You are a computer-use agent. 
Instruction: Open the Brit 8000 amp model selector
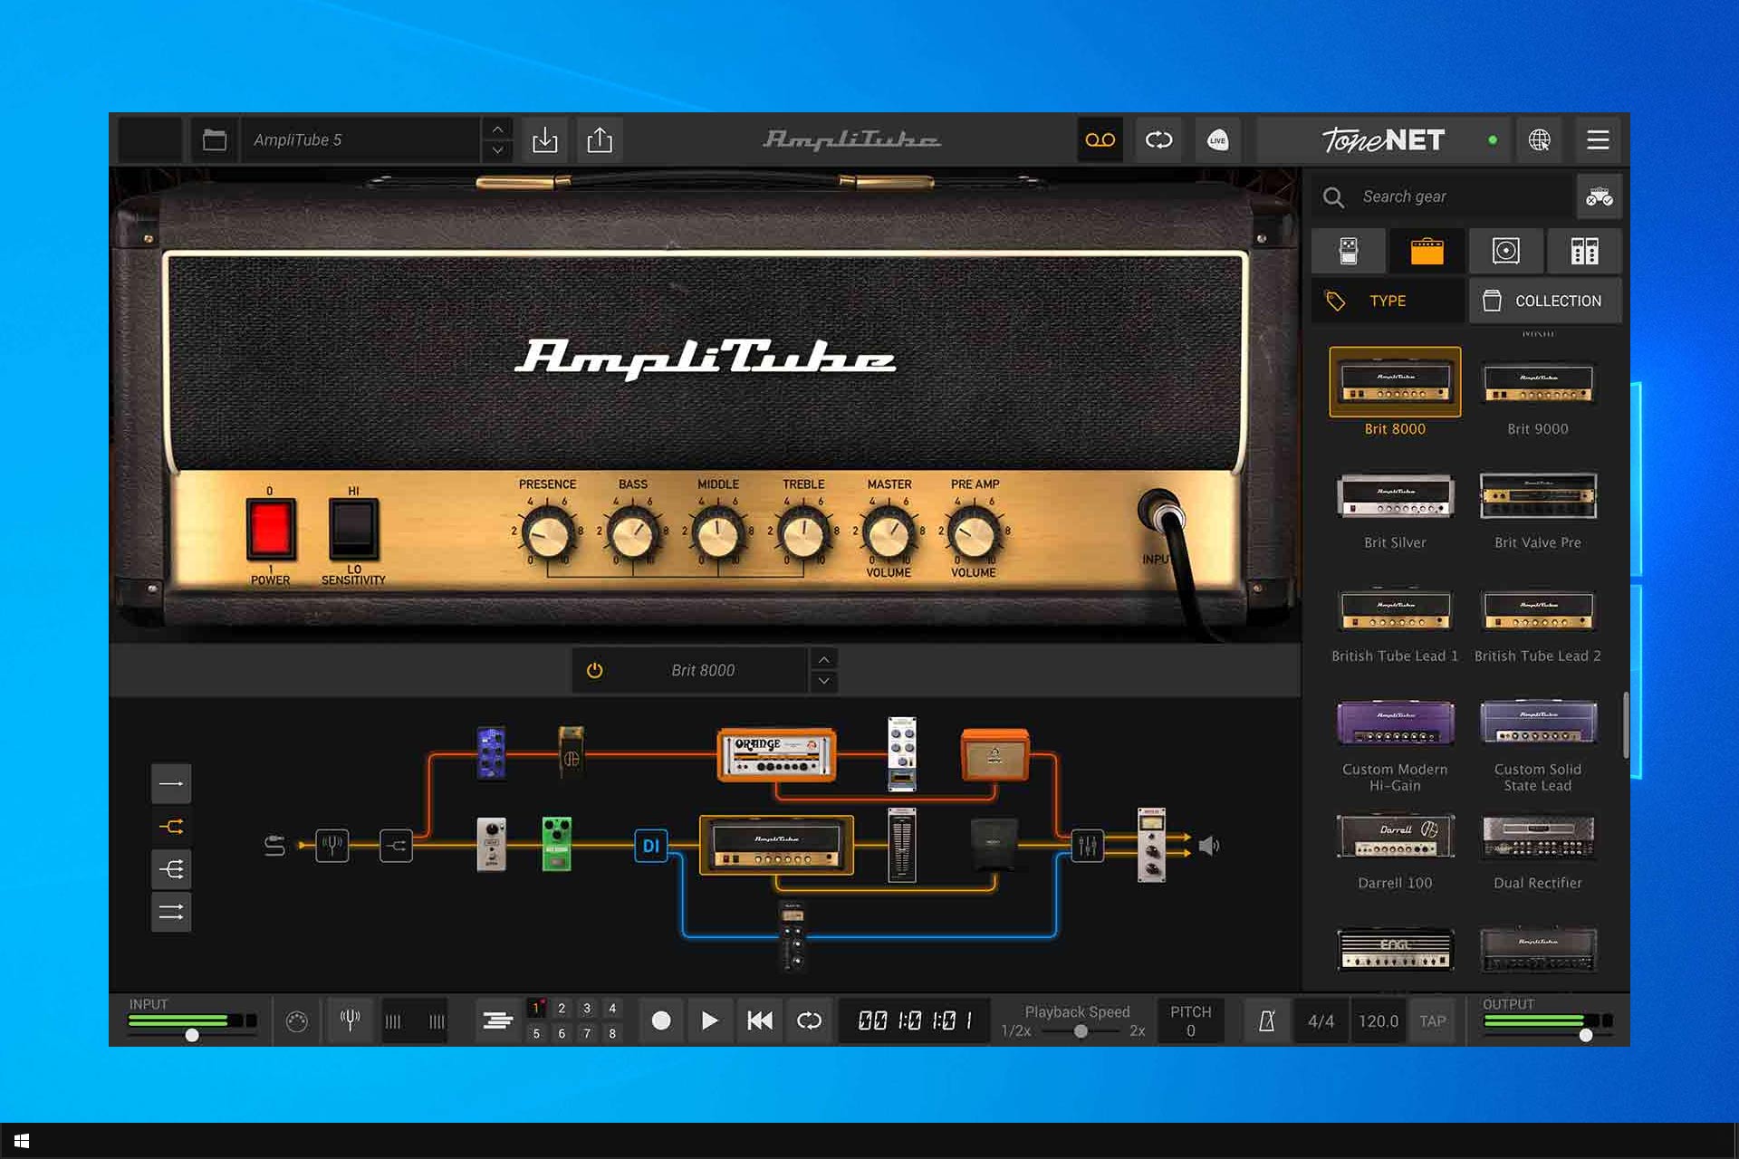coord(702,670)
